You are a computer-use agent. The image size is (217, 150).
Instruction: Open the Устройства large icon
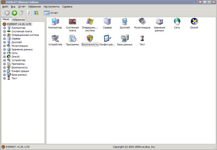[55, 39]
